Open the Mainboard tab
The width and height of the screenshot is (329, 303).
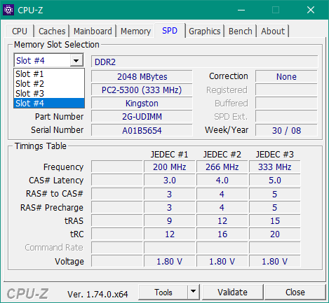coord(93,31)
